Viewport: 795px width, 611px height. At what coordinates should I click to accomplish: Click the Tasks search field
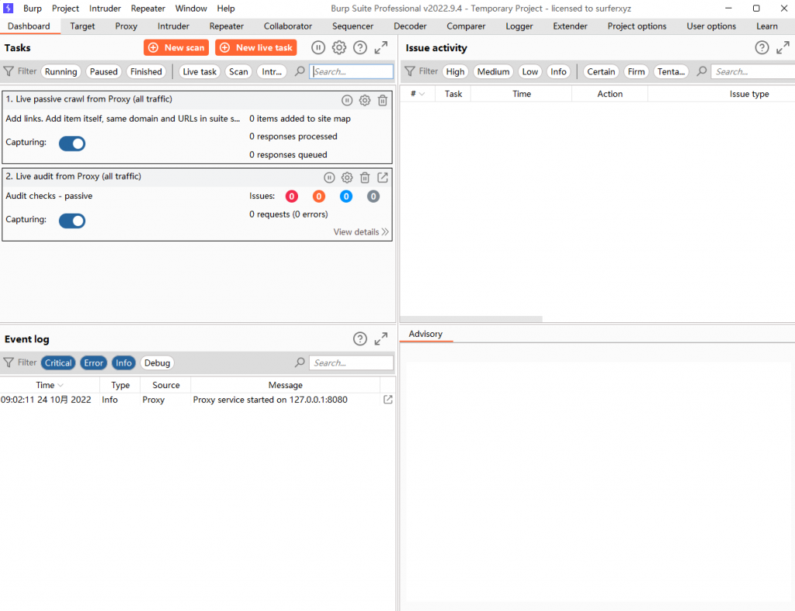pos(352,71)
